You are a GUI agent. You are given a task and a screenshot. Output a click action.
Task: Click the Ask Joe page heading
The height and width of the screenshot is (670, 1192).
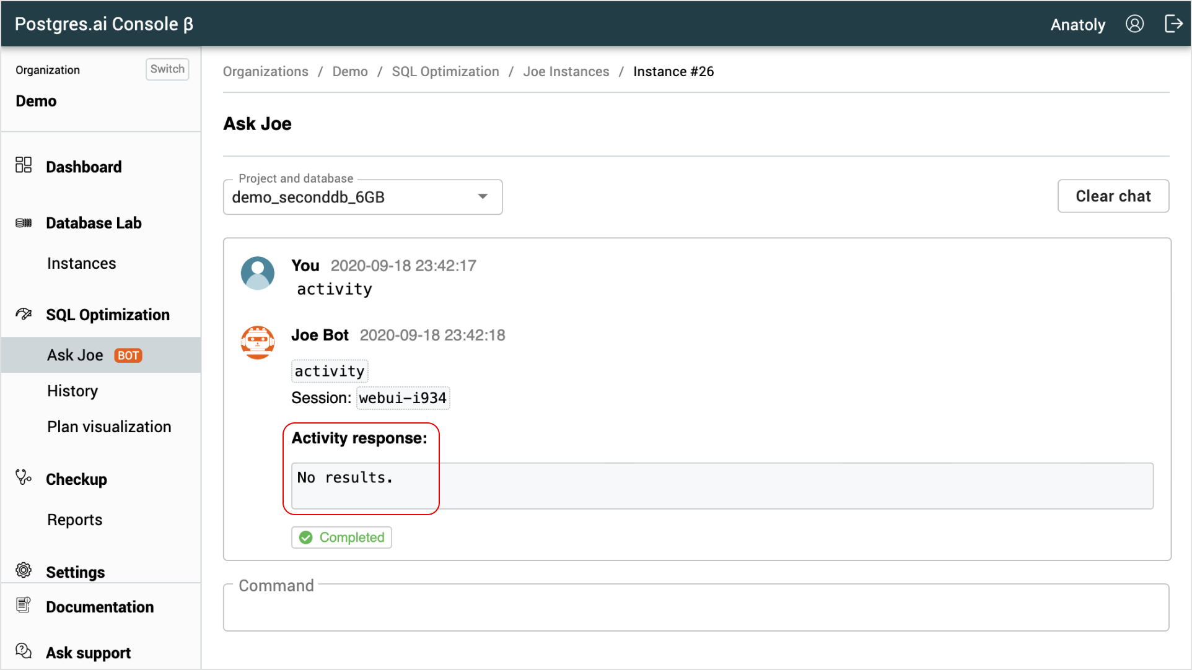point(258,124)
